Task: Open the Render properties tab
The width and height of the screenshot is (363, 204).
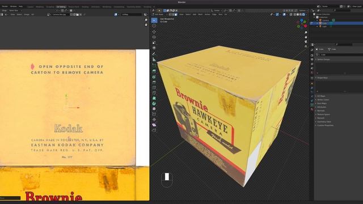Action: pos(312,56)
